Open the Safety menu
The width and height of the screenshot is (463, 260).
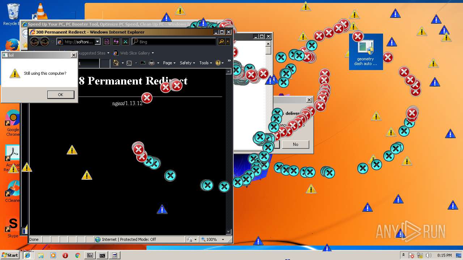pyautogui.click(x=187, y=63)
